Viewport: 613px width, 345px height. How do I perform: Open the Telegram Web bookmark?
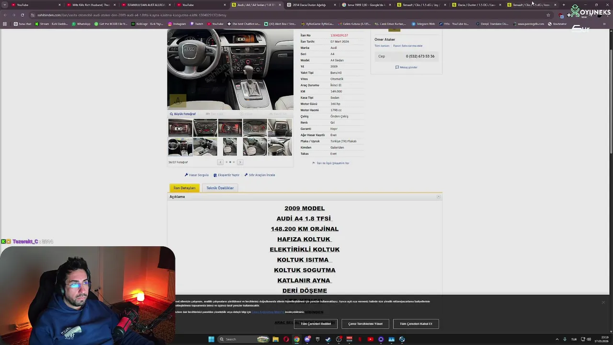[423, 23]
